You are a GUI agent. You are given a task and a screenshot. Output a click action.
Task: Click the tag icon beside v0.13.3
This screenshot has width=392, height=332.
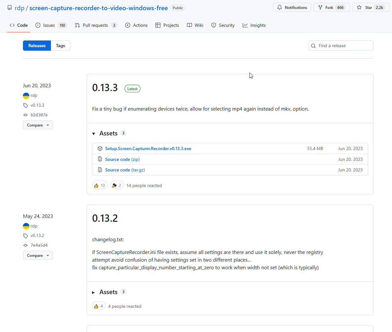25,105
